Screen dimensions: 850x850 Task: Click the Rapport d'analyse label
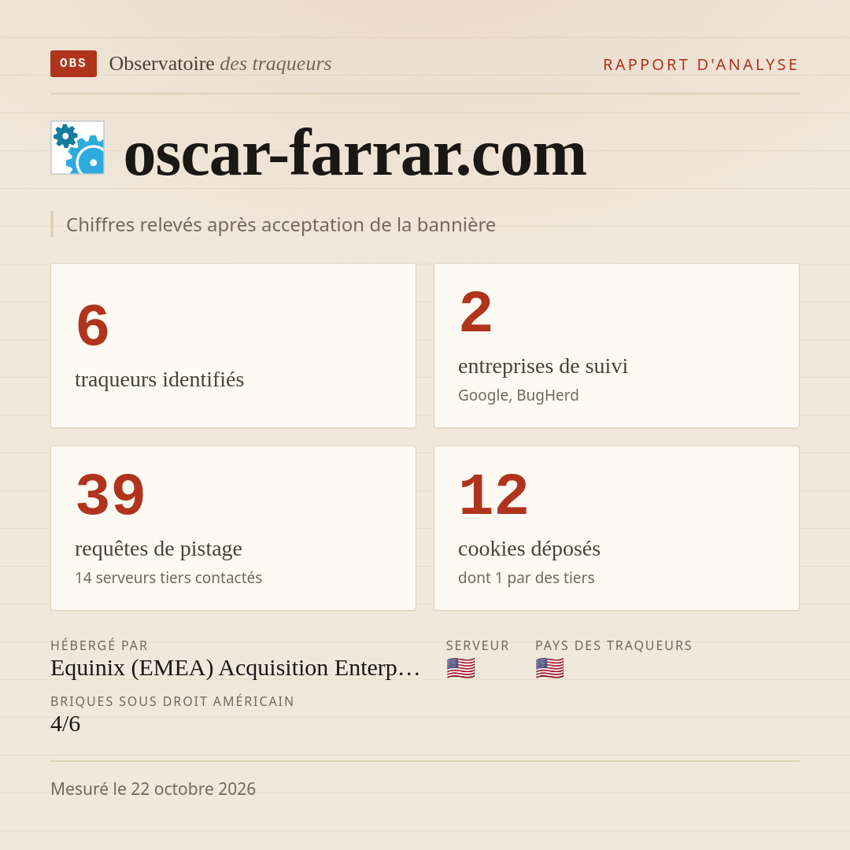(701, 65)
